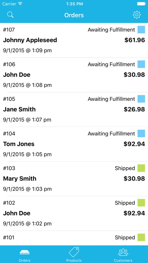The image size is (148, 263).
Task: Tap the Products price tag icon
Action: (x=74, y=252)
